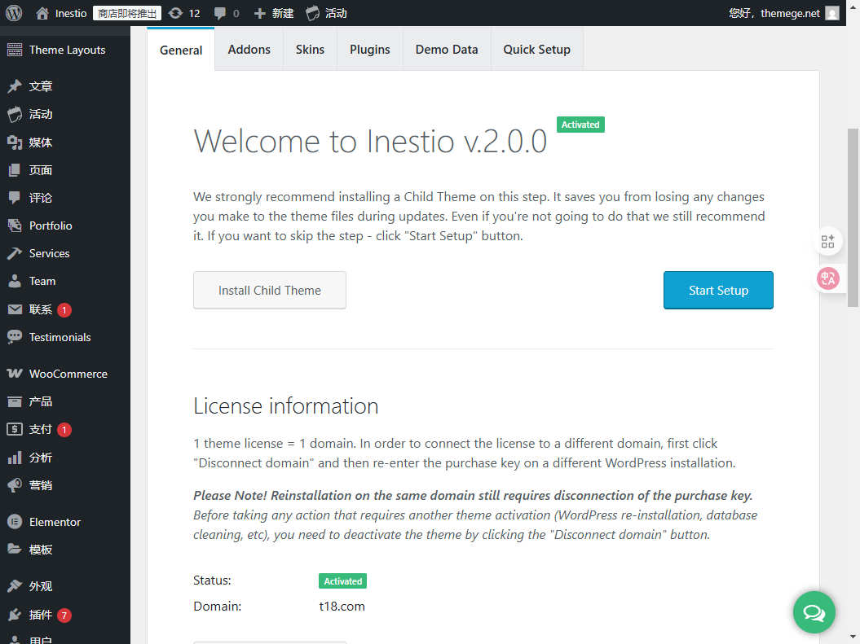Image resolution: width=860 pixels, height=644 pixels.
Task: Open 外观 appearance brush icon
Action: point(15,586)
